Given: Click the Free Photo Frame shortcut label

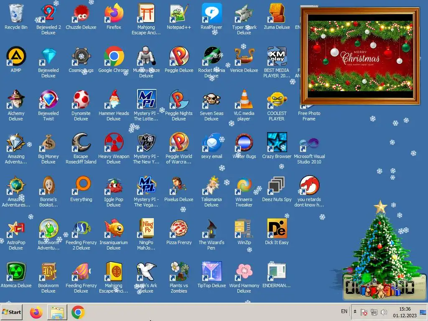Looking at the screenshot, I should [x=309, y=116].
